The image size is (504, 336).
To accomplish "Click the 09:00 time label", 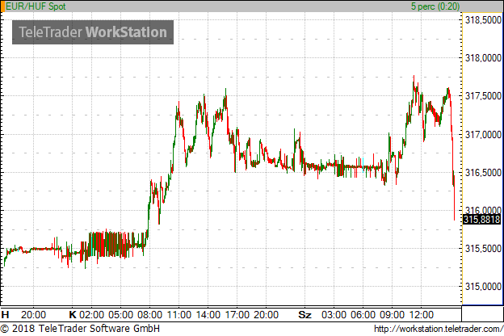I will 393,314.
